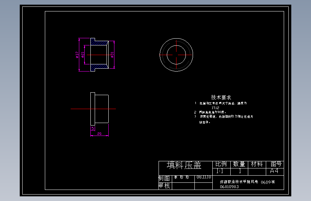This screenshot has width=311, height=201.
Task: Click the 数量 header cell
Action: click(x=239, y=164)
